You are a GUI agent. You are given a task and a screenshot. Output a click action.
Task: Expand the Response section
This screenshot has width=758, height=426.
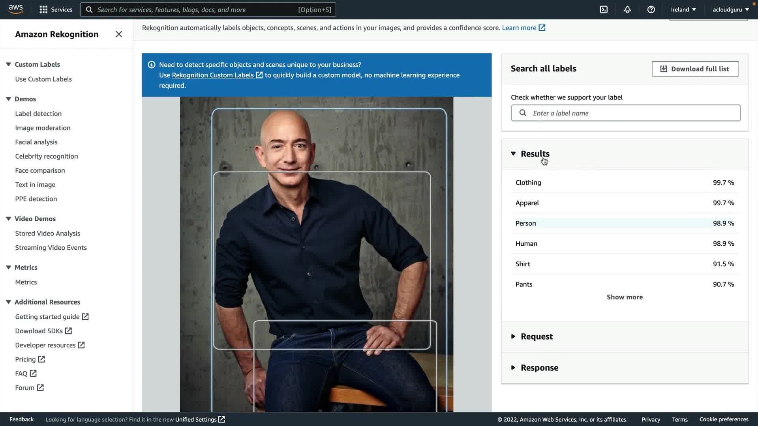[x=513, y=368]
